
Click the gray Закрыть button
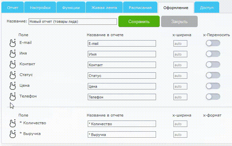[x=179, y=21]
